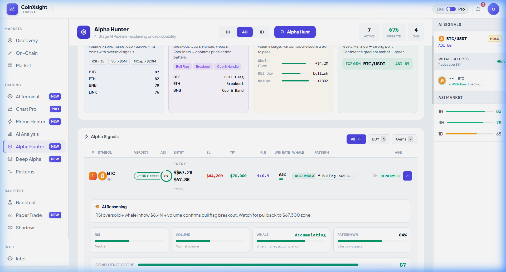Open AI Analysis
Image resolution: width=506 pixels, height=272 pixels.
[x=34, y=134]
